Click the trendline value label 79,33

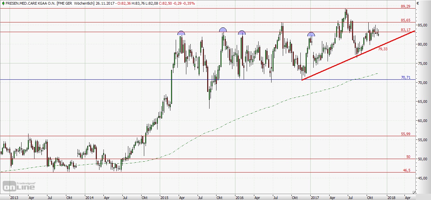[383, 49]
